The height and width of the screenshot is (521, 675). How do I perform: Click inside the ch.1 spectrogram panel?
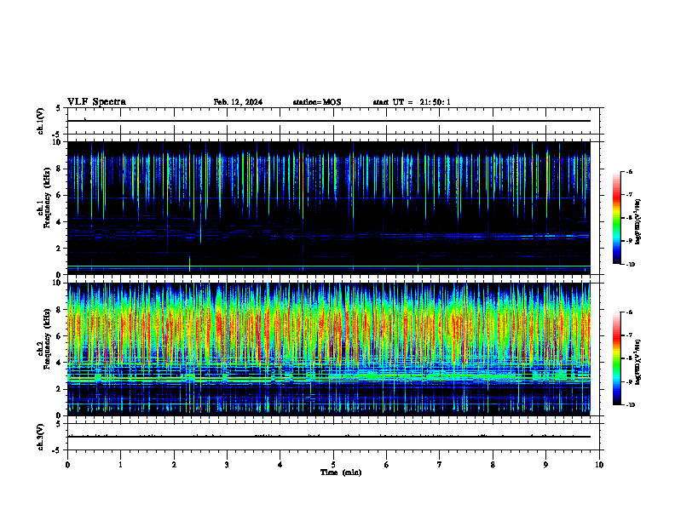(x=329, y=208)
